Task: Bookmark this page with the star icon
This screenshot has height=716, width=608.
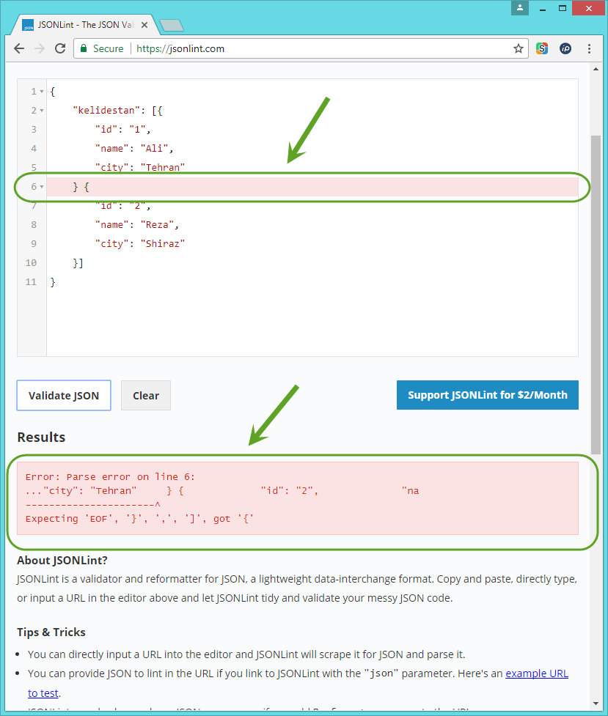Action: [x=518, y=48]
